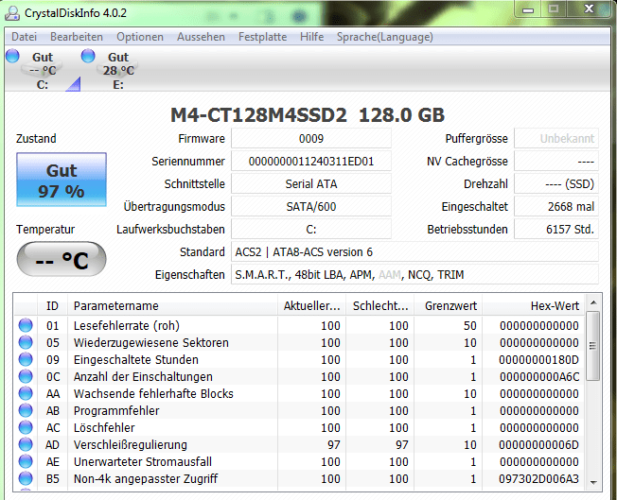Select the Unerwarteter Stromausfall parameter name
The image size is (617, 500).
(143, 461)
